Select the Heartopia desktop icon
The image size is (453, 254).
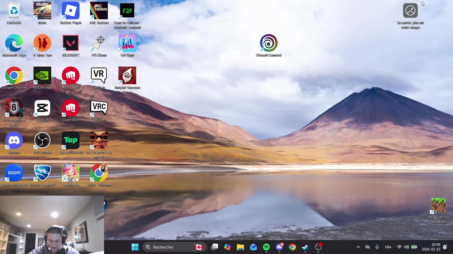pos(70,176)
